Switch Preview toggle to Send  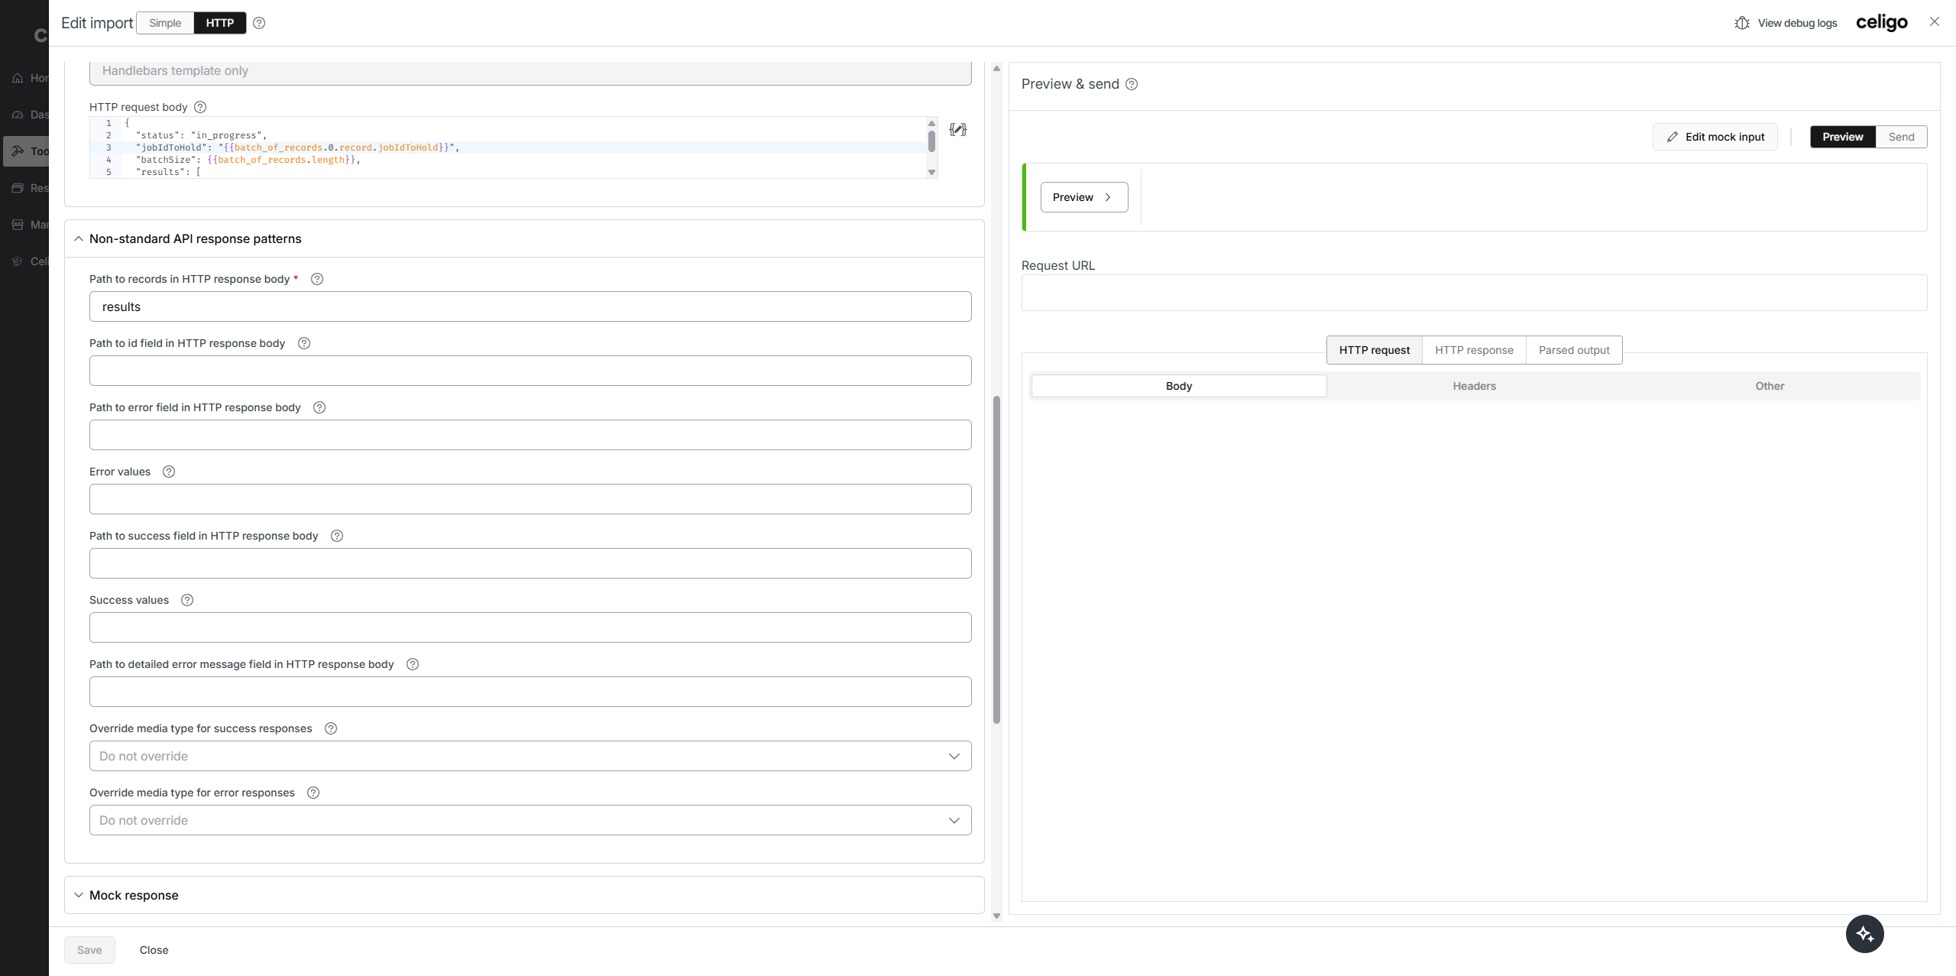coord(1901,137)
